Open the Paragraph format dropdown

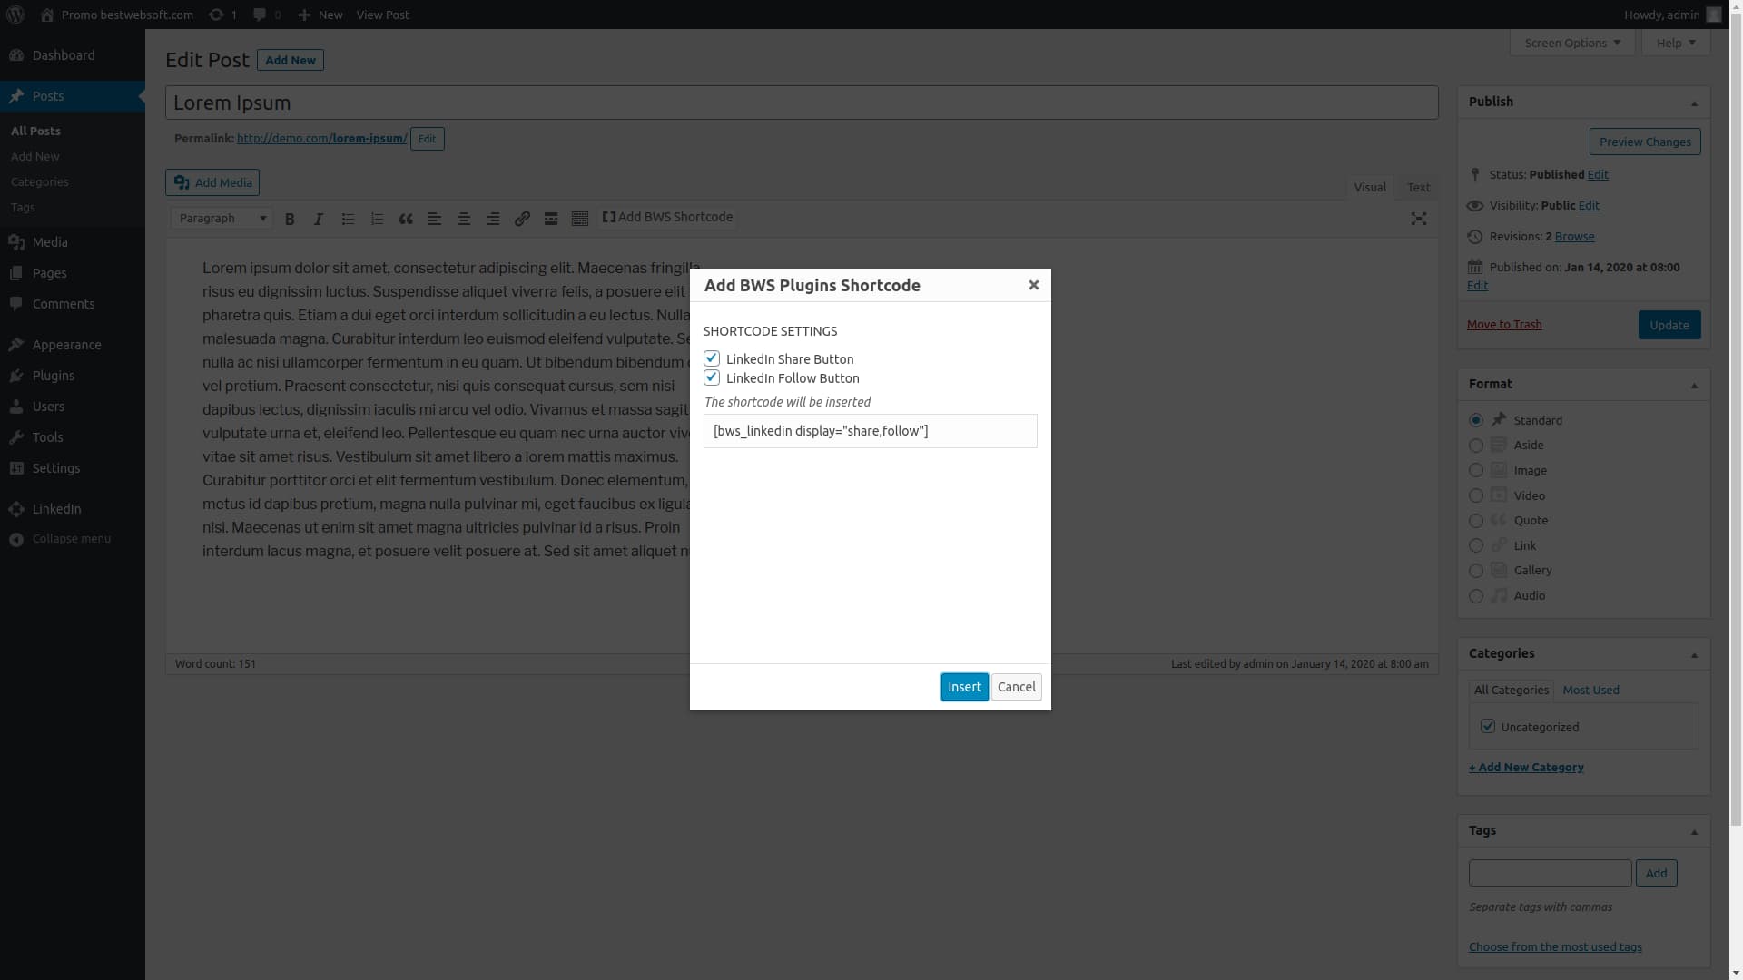[x=222, y=219]
